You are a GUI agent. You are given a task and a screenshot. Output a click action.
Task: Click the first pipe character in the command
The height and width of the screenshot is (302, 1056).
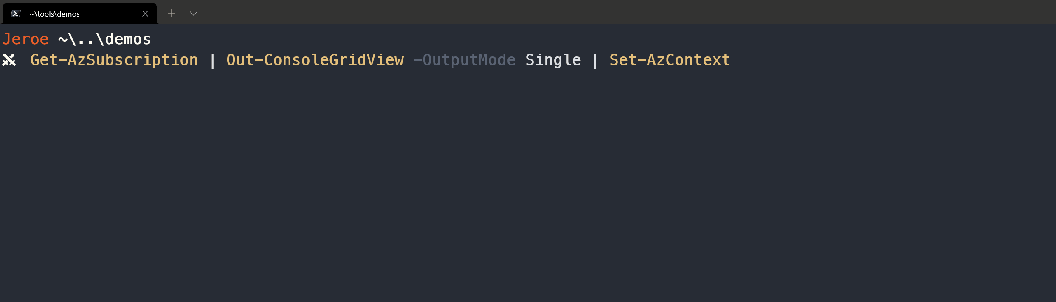point(212,59)
